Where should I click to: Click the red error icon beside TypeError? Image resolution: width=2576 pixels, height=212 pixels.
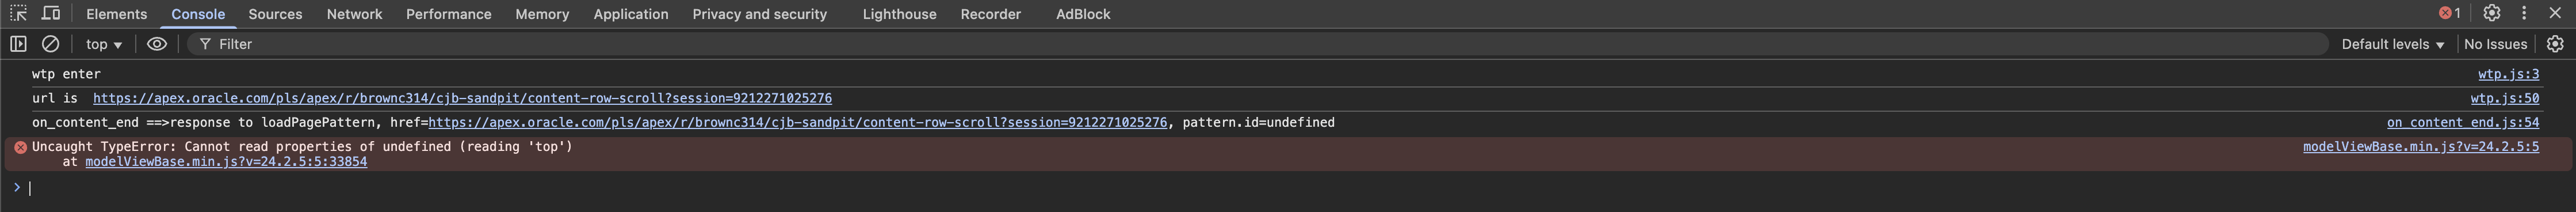[x=20, y=147]
